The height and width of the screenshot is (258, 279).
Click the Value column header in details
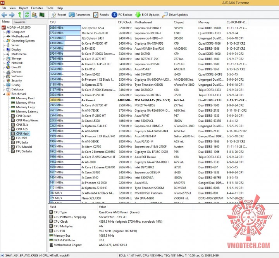tap(145, 207)
